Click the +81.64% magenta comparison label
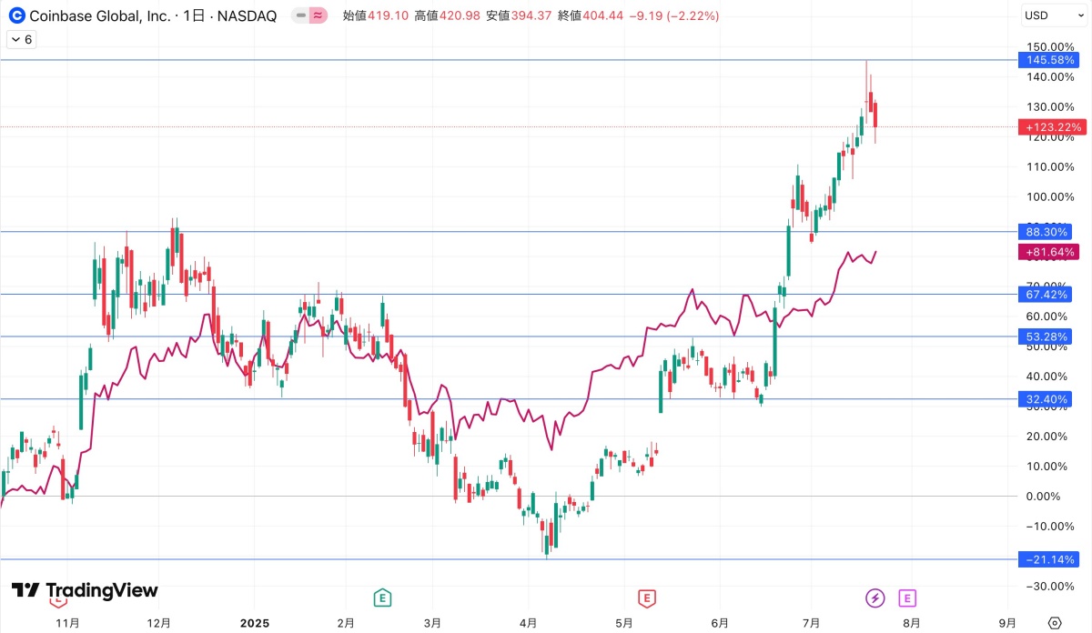This screenshot has height=633, width=1092. pyautogui.click(x=1048, y=252)
